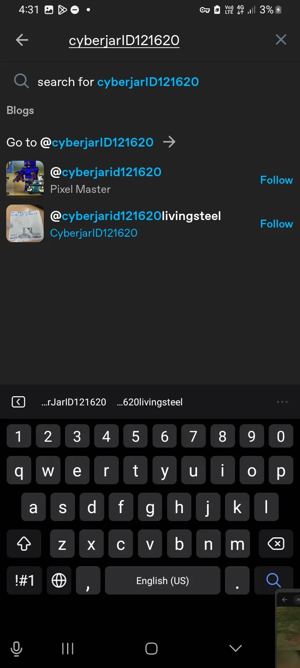Choose '...rJarID121620' keyboard suggestion
300x668 pixels.
click(74, 402)
